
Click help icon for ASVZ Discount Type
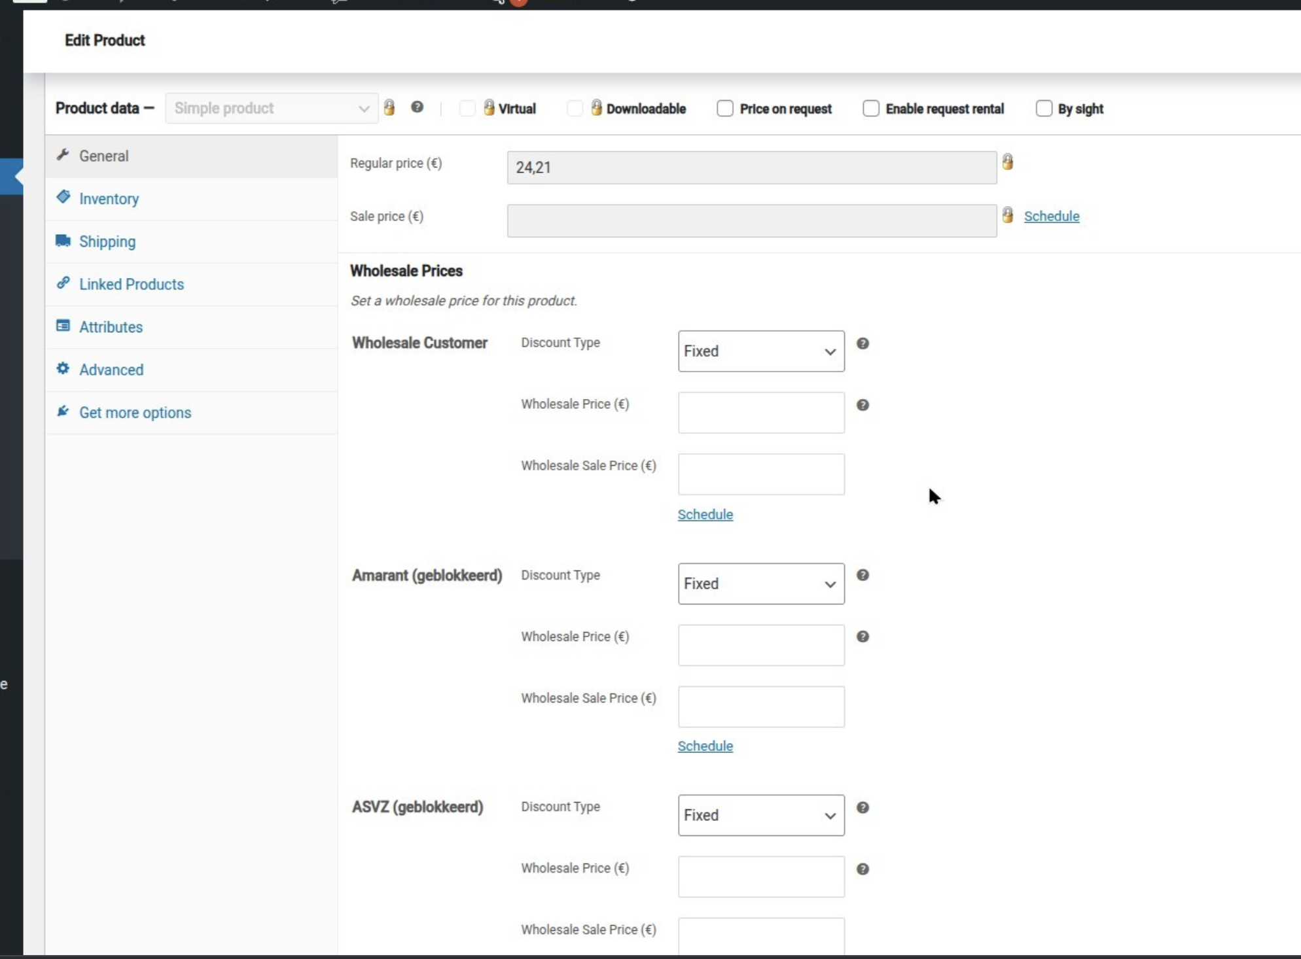863,807
